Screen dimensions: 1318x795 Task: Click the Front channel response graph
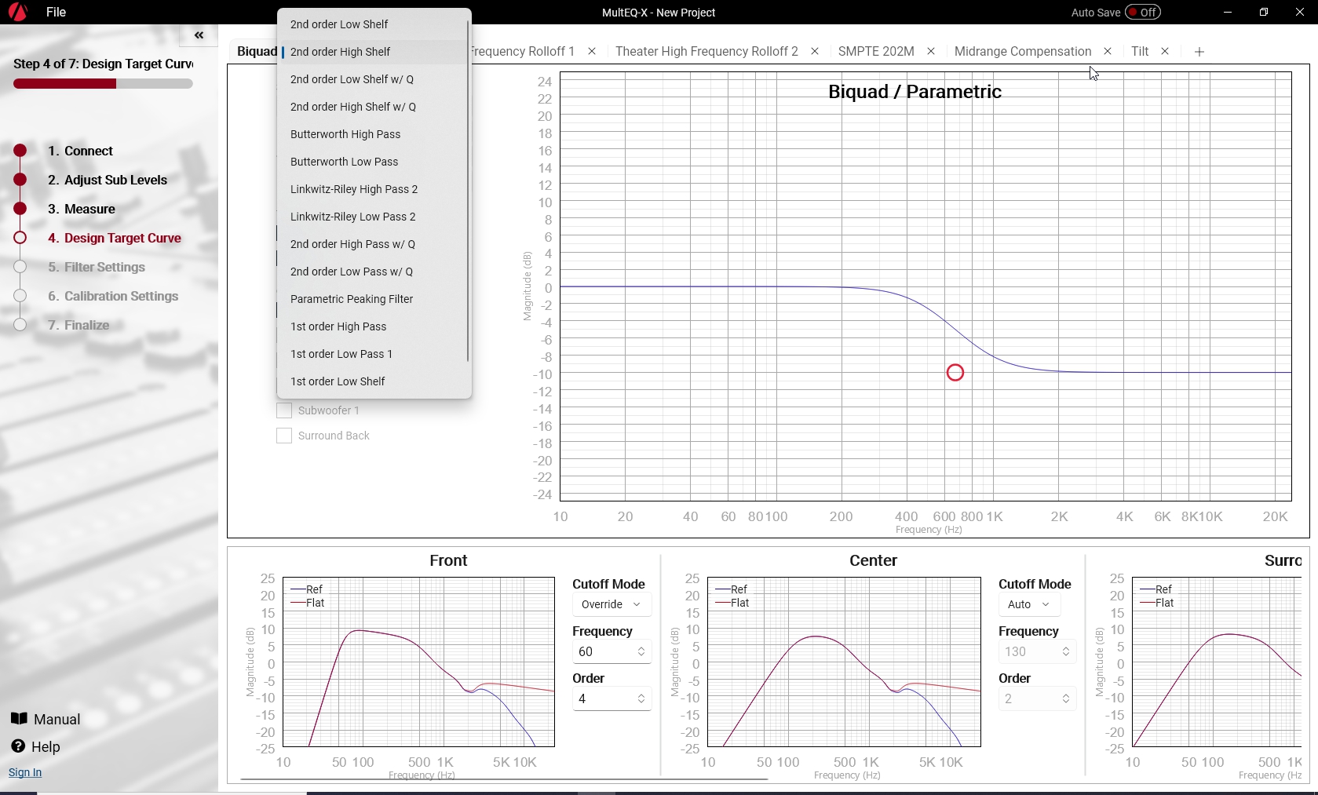pyautogui.click(x=418, y=662)
